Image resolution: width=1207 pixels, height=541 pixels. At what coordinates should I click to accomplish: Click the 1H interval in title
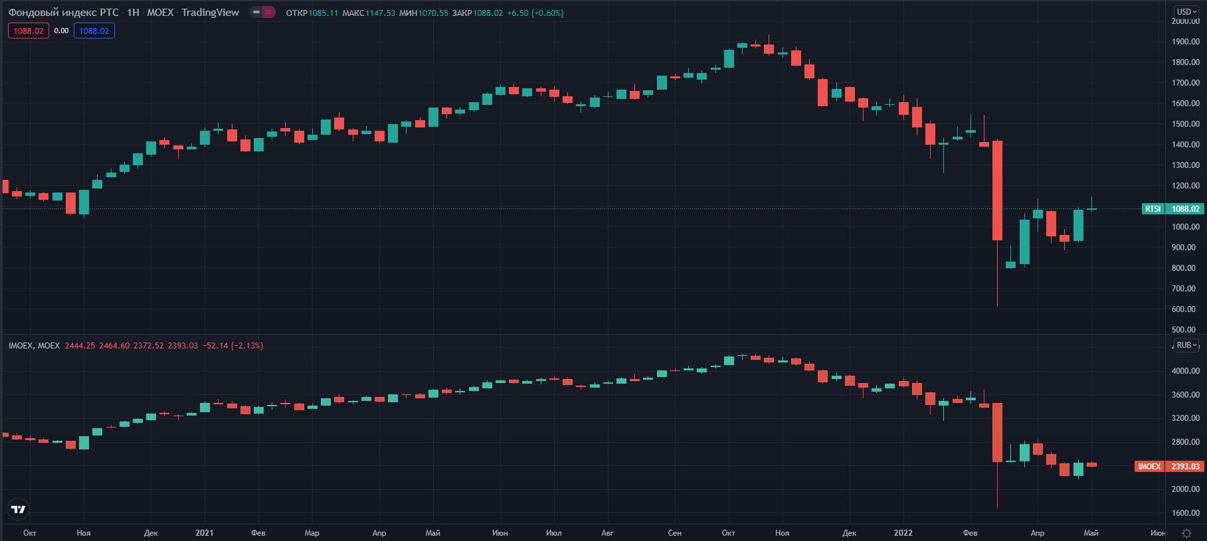133,12
